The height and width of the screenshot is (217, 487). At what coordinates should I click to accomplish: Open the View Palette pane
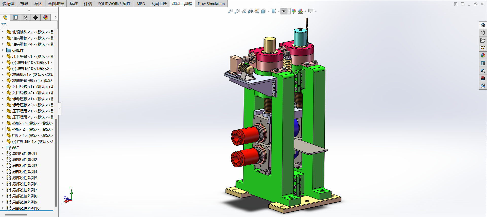pos(483,48)
